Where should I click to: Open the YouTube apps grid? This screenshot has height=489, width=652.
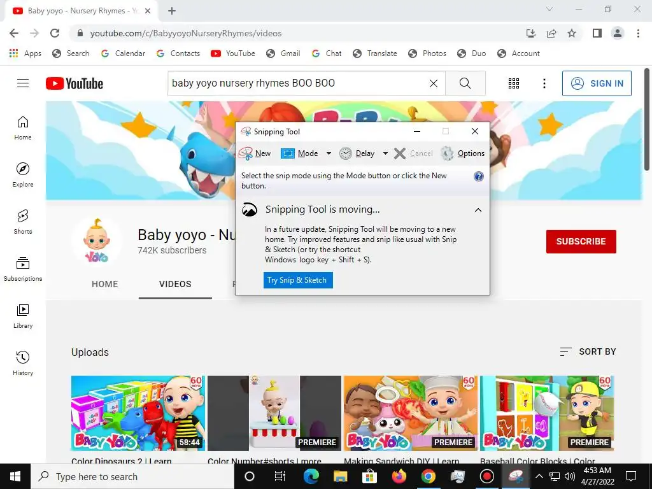[514, 83]
